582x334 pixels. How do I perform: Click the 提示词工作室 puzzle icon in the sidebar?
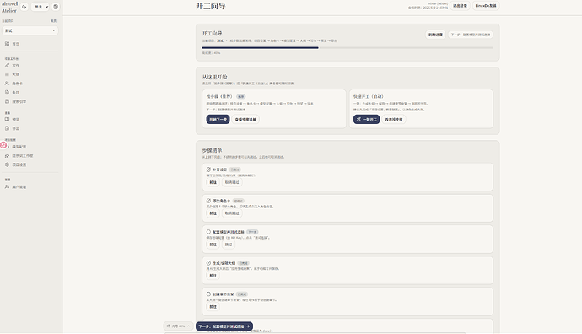point(7,155)
